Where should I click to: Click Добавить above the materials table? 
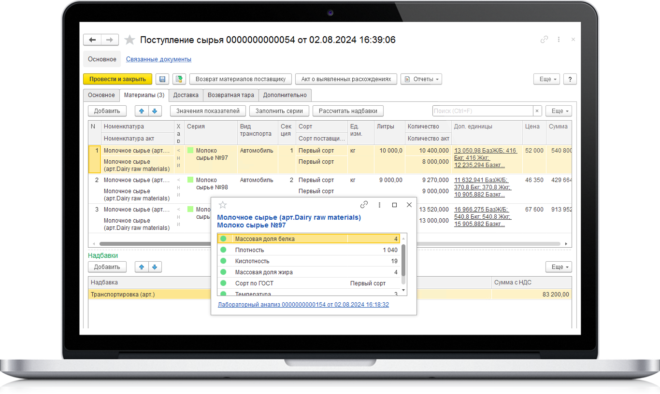click(107, 111)
